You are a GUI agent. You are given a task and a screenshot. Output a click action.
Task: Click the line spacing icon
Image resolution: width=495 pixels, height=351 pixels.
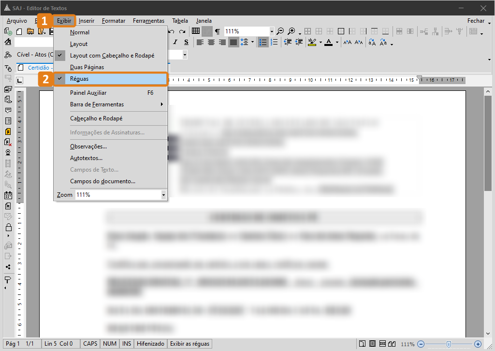click(x=244, y=42)
